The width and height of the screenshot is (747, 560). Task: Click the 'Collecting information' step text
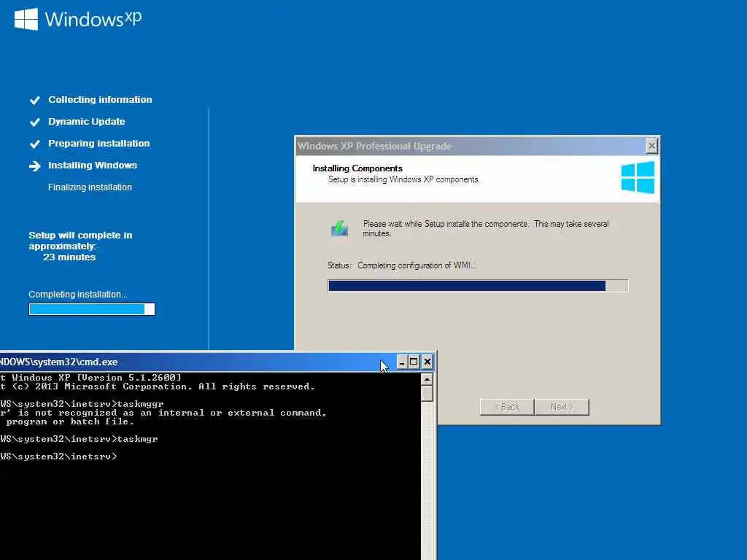pyautogui.click(x=100, y=99)
